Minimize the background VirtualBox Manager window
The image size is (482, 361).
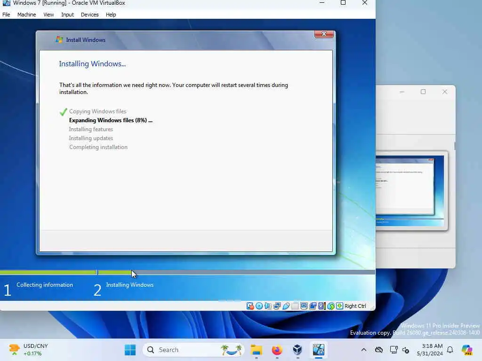click(402, 92)
